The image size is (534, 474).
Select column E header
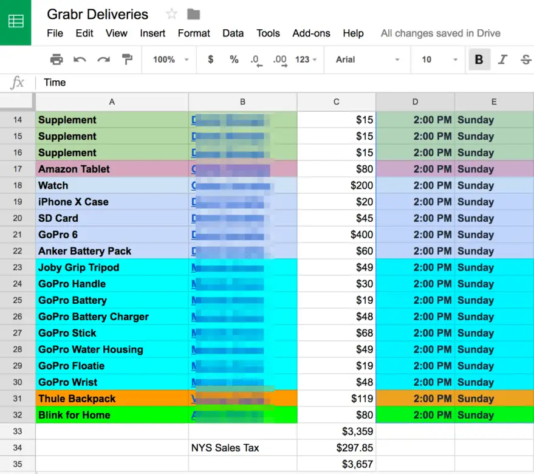(x=494, y=102)
